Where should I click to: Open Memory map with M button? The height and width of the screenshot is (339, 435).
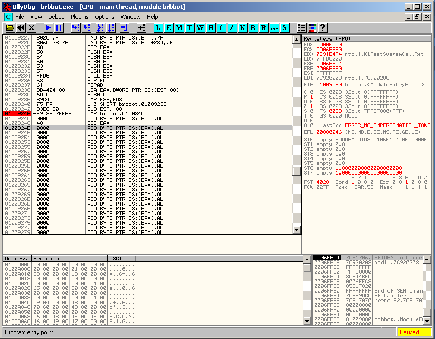pyautogui.click(x=179, y=27)
